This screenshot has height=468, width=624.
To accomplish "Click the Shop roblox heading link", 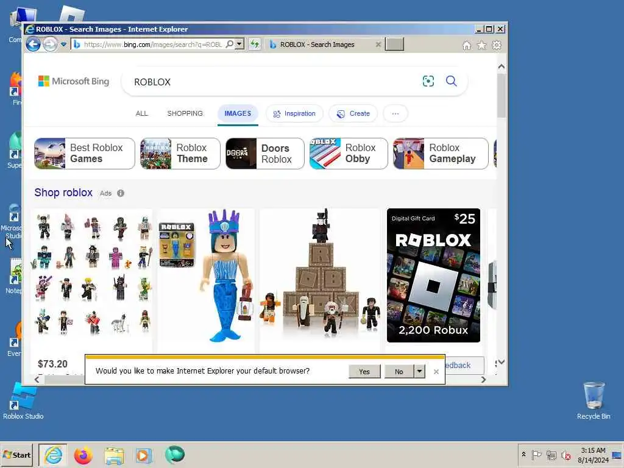I will click(x=63, y=193).
